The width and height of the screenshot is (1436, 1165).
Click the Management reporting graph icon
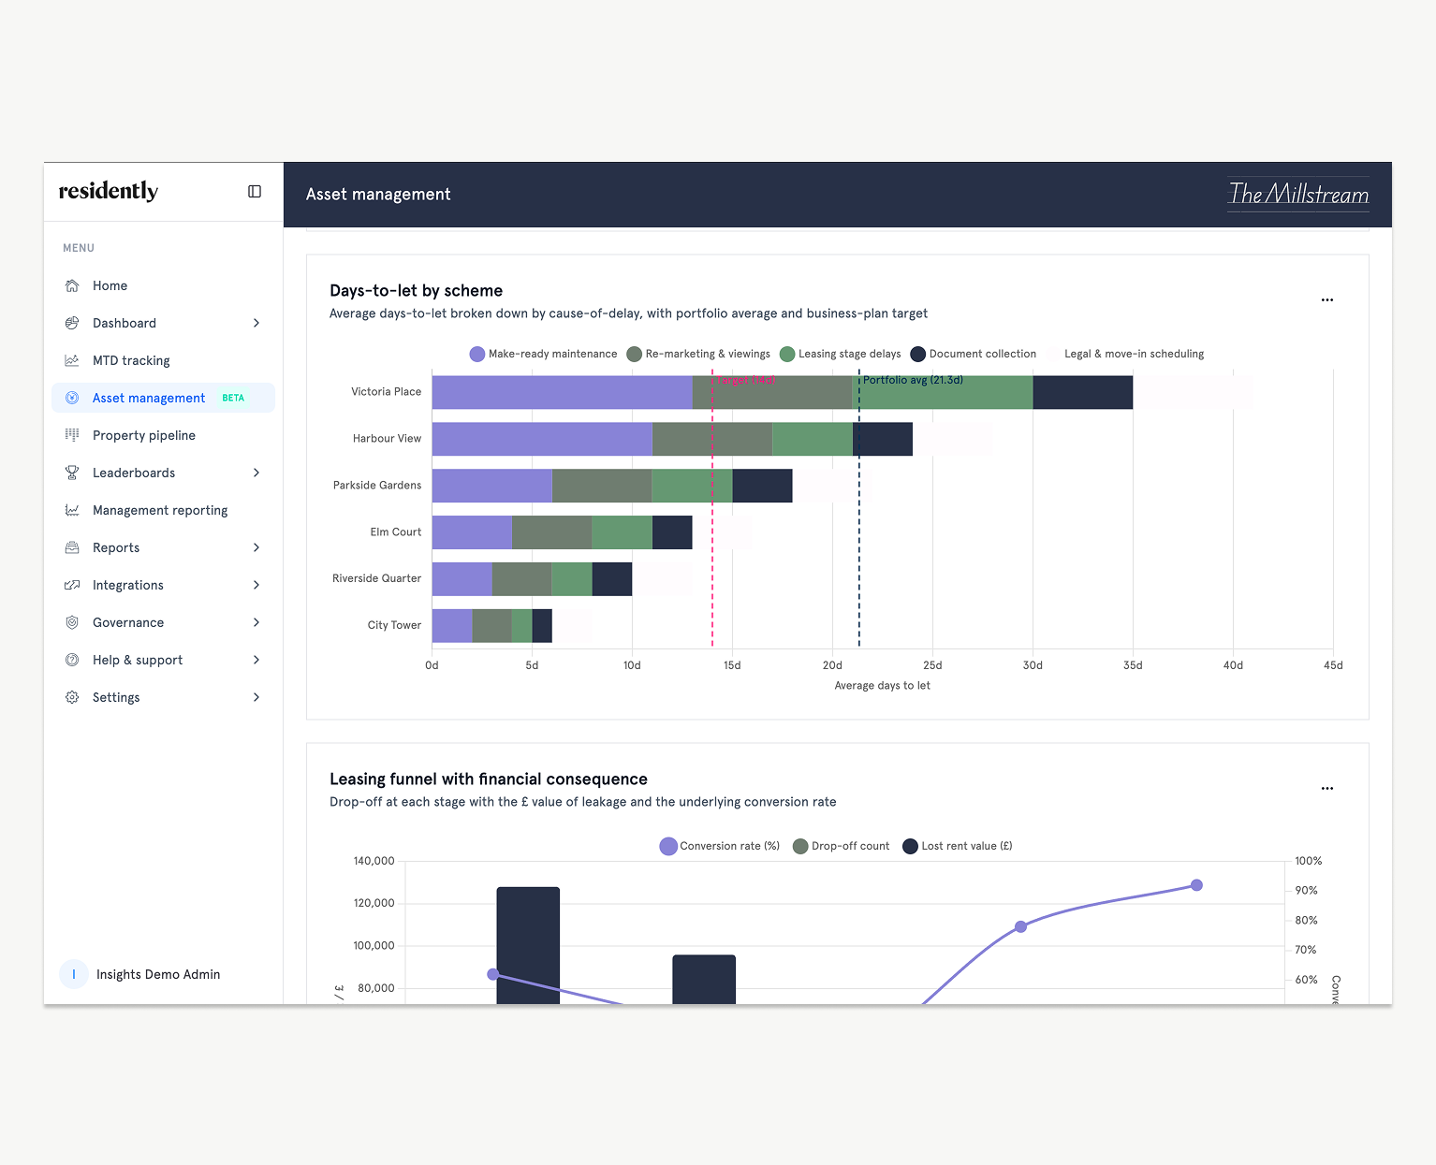coord(72,510)
